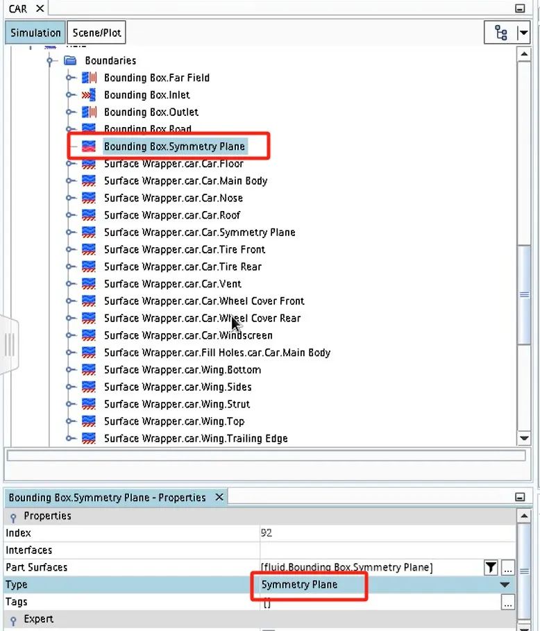The width and height of the screenshot is (540, 631).
Task: Expand the Bounding Box.Outlet node
Action: [x=69, y=112]
